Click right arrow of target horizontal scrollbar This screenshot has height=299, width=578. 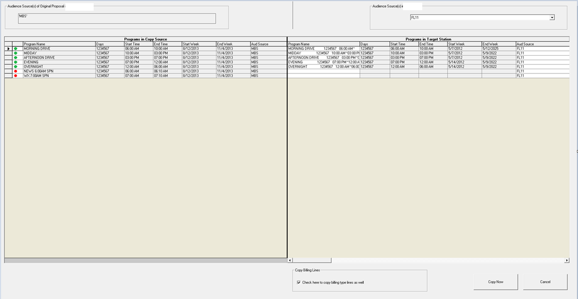pos(566,260)
